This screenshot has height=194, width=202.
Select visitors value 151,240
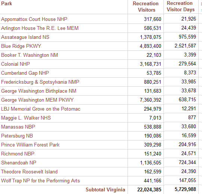(153, 154)
